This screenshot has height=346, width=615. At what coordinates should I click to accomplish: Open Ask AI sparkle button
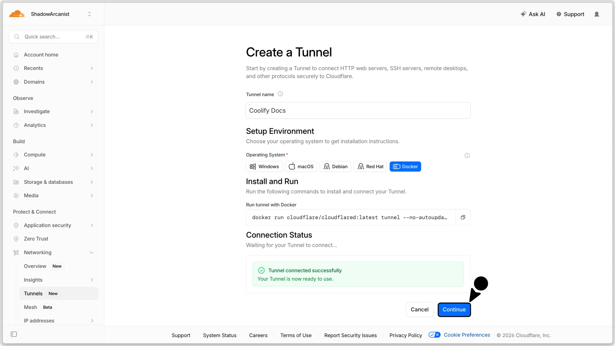click(533, 14)
